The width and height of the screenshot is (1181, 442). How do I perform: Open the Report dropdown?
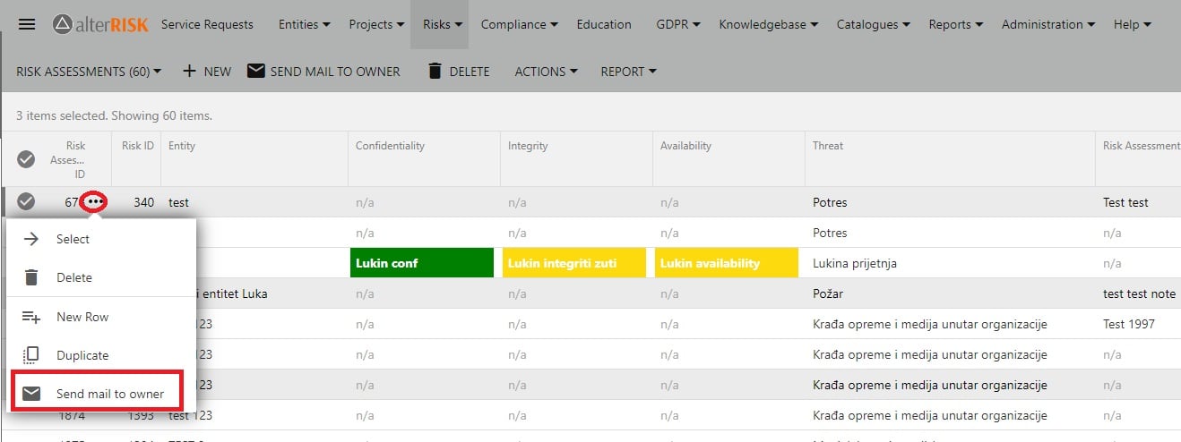[x=628, y=72]
